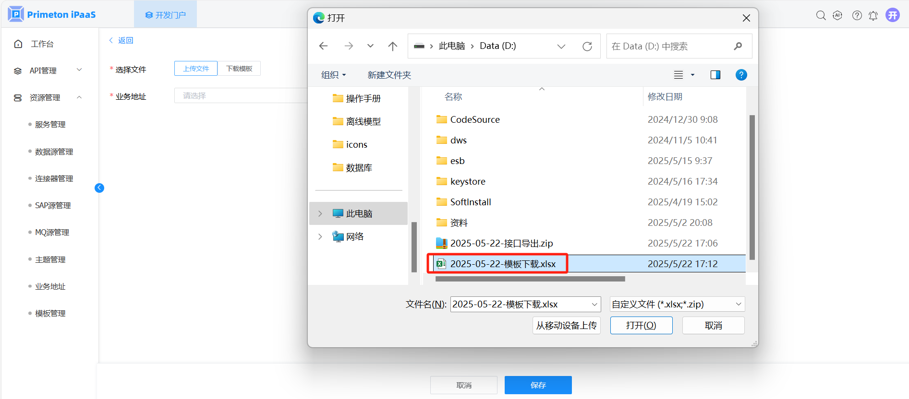
Task: Open the AI assistant icon in header
Action: point(837,15)
